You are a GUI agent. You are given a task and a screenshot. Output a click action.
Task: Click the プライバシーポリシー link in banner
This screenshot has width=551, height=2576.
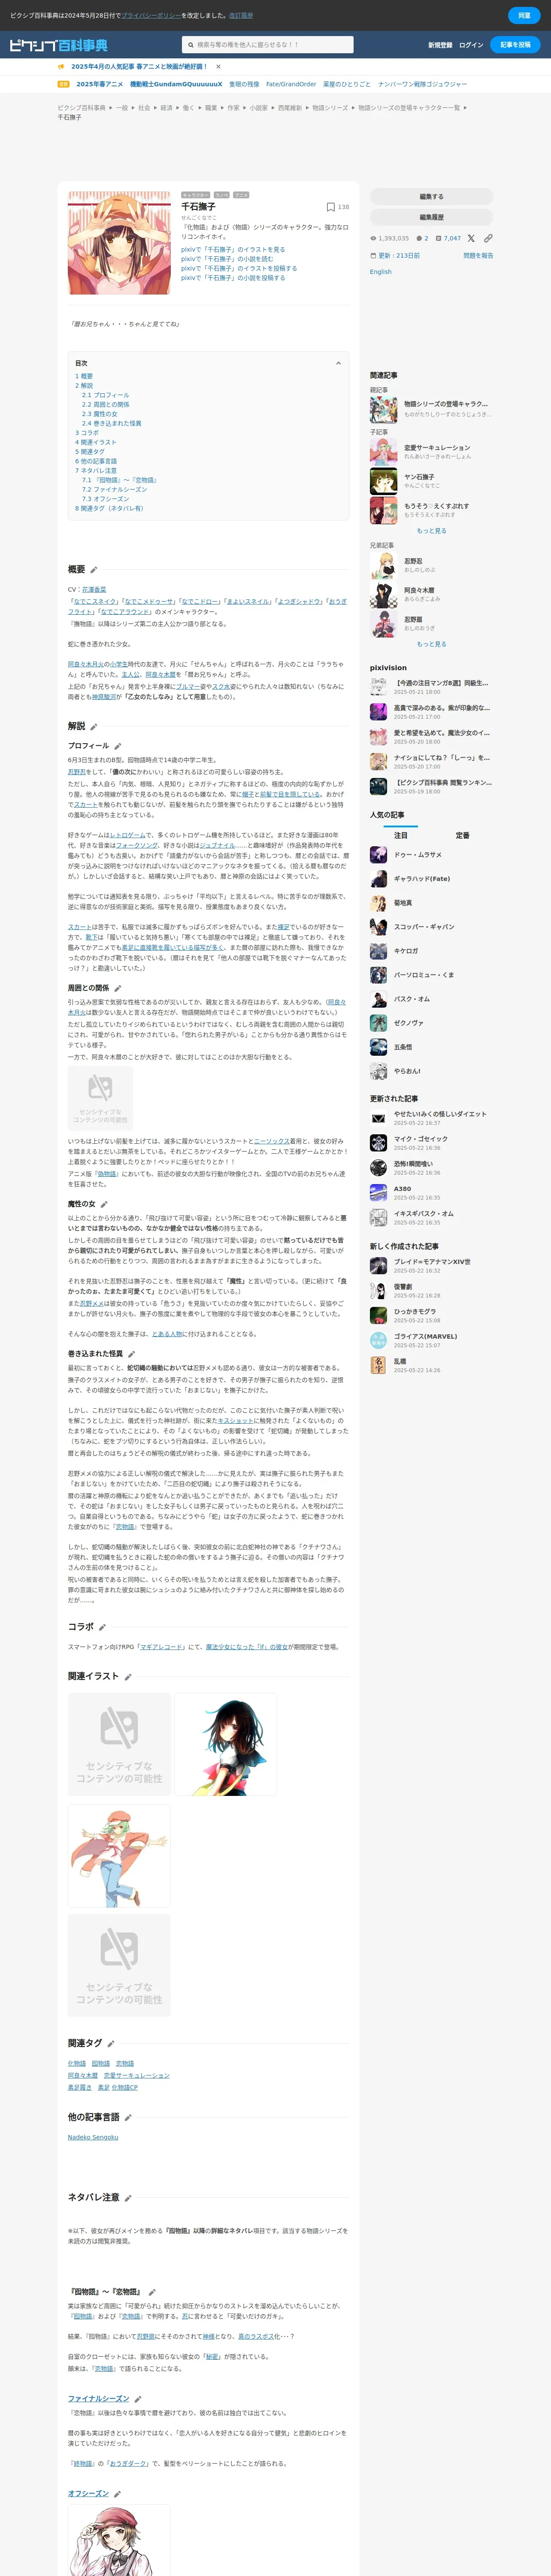click(151, 15)
